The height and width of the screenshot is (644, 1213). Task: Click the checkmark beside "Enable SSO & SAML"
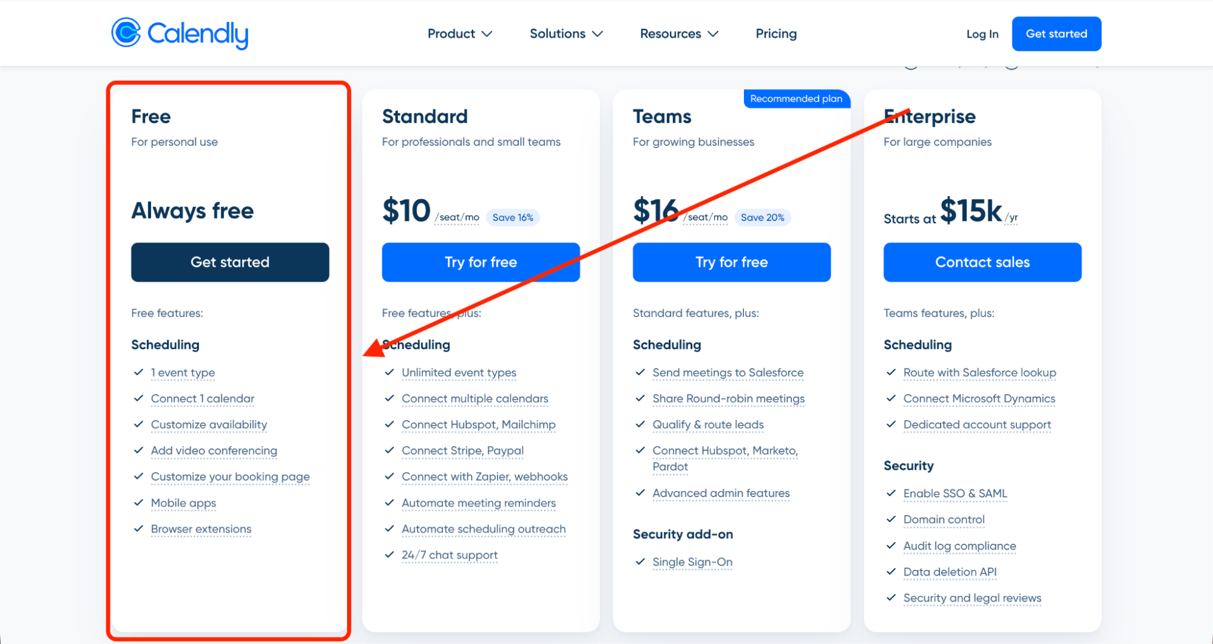pyautogui.click(x=891, y=493)
